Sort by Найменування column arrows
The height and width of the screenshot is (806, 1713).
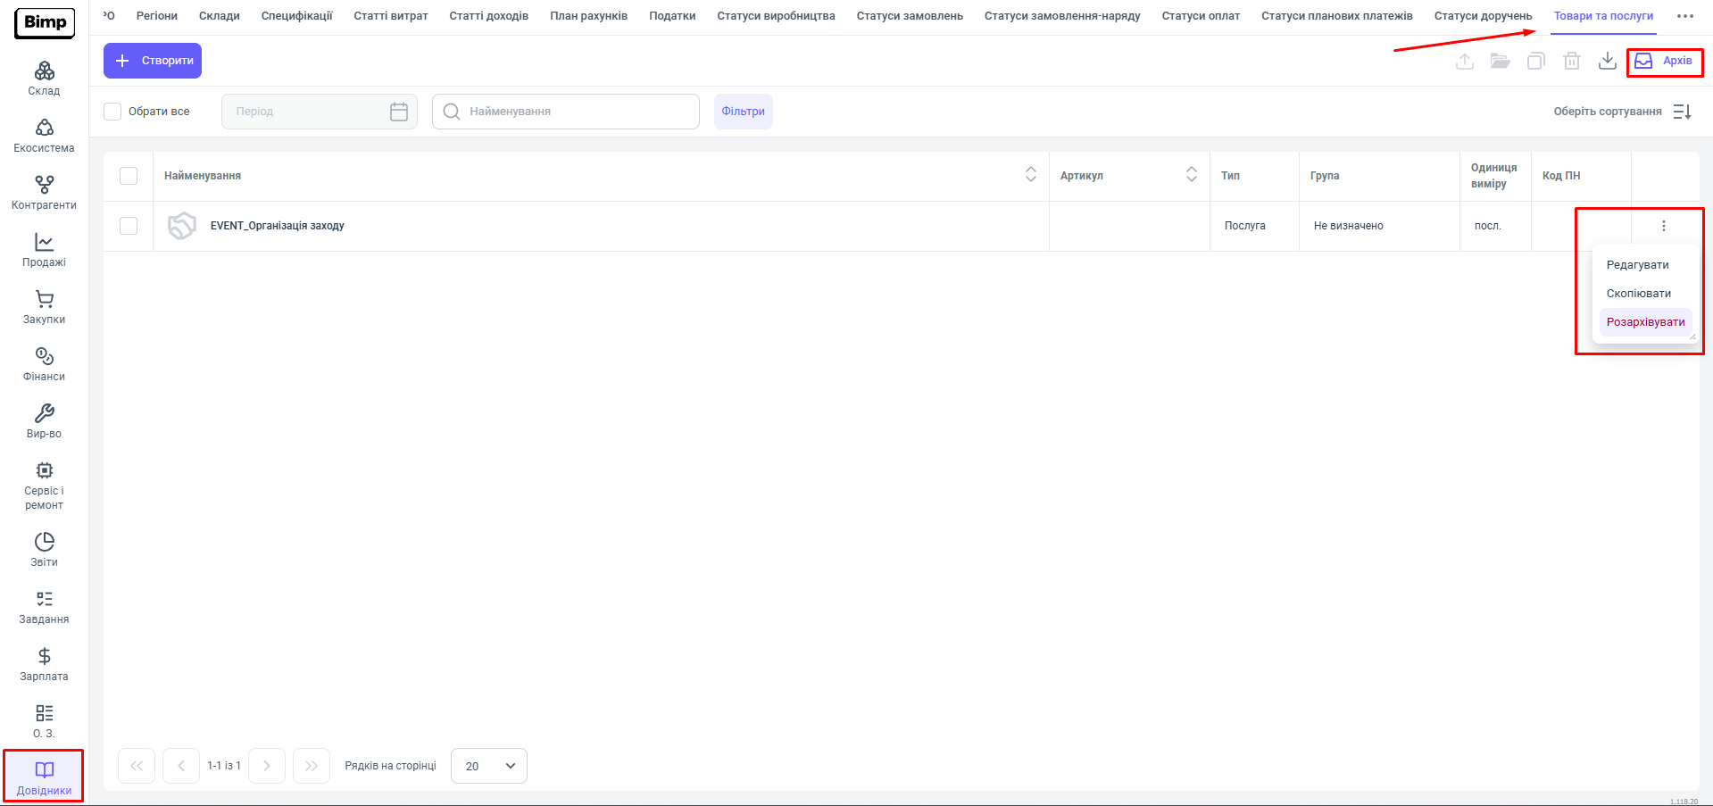(x=1030, y=175)
